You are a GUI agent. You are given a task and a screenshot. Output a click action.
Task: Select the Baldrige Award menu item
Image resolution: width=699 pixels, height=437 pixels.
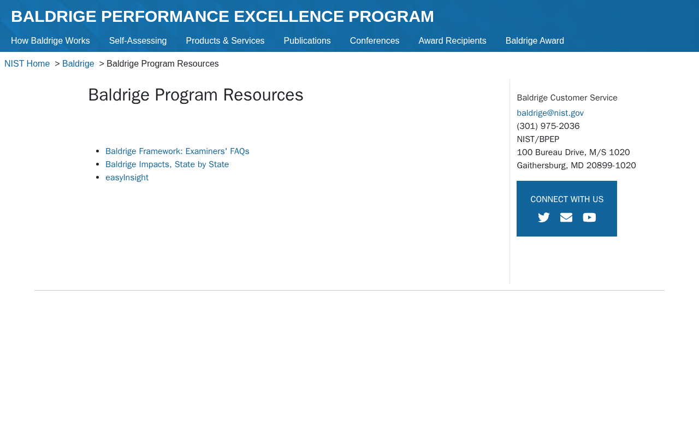pos(535,41)
